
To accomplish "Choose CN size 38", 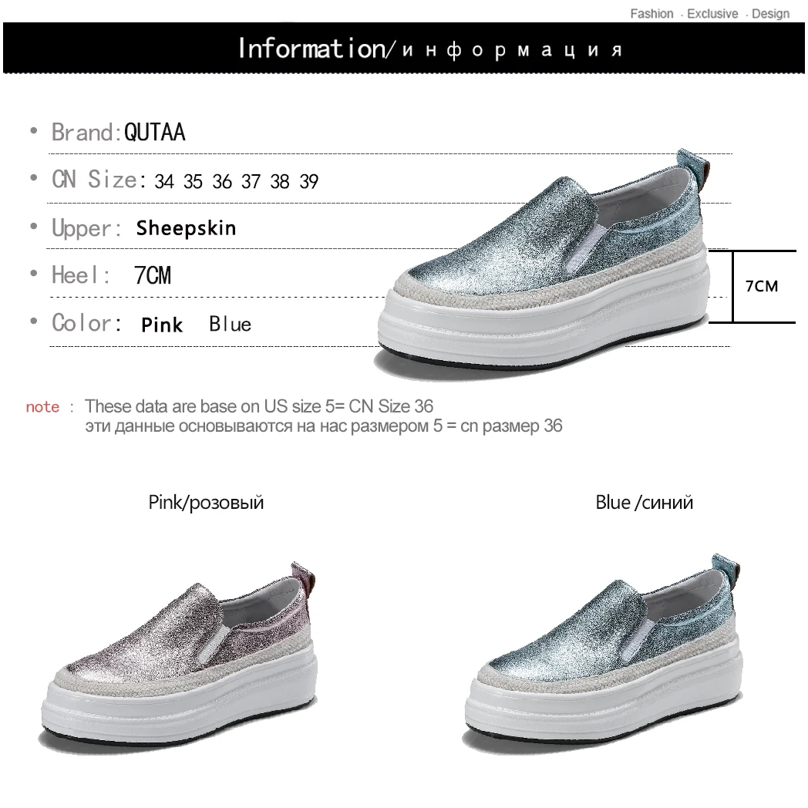I will point(280,181).
